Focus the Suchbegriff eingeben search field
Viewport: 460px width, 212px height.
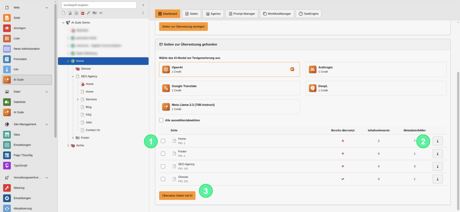tap(99, 5)
